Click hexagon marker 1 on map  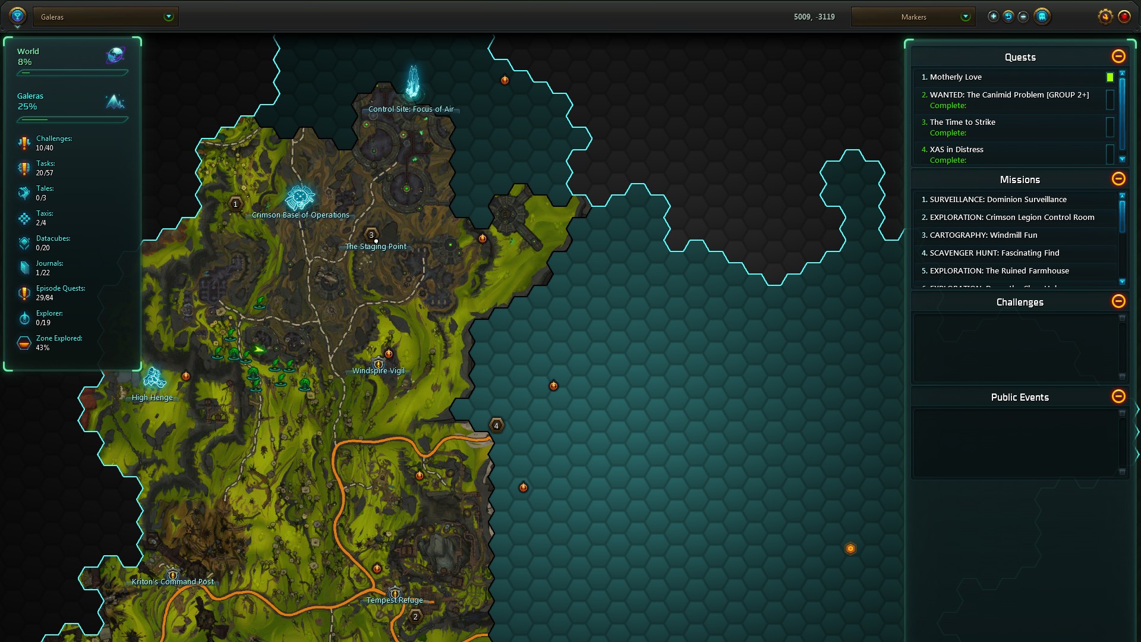point(235,204)
